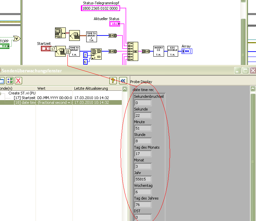Click the DST value field
This screenshot has height=221, width=256.
(143, 217)
